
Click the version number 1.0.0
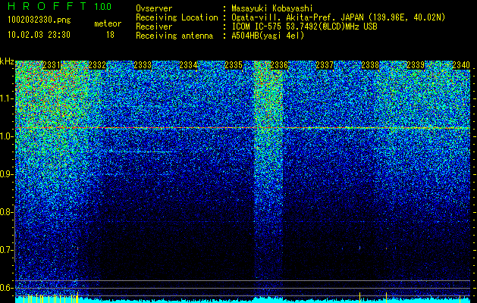pos(103,6)
